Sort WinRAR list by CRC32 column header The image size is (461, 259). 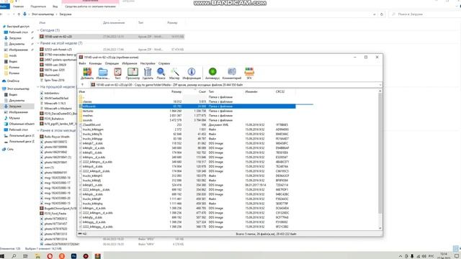(x=280, y=92)
